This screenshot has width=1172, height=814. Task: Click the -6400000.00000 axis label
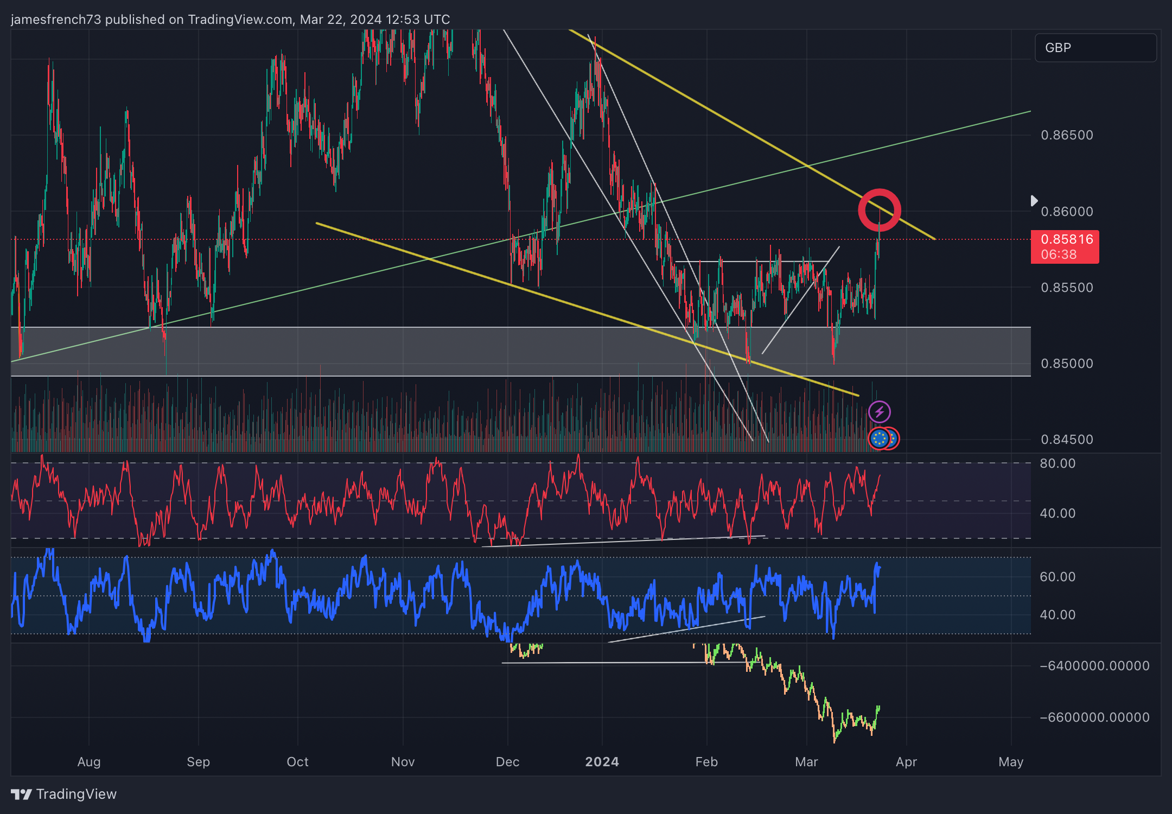coord(1094,666)
